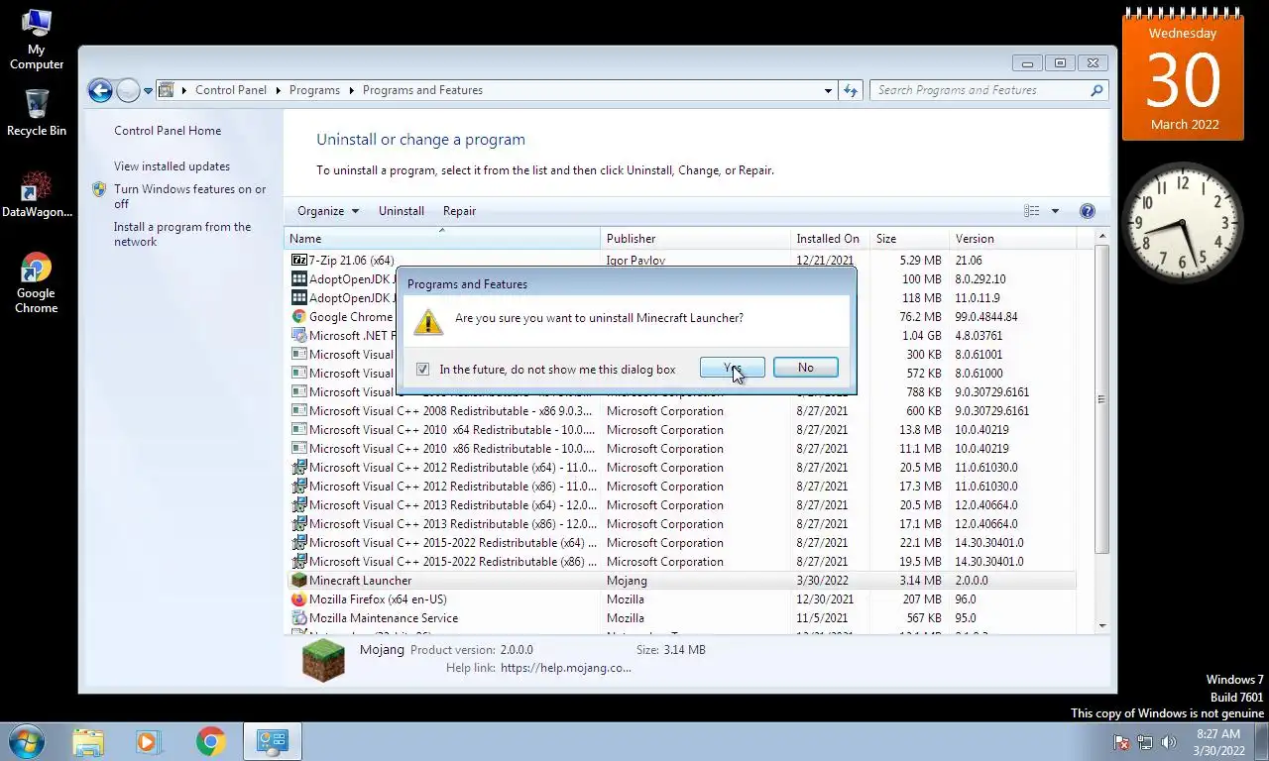Click the Mozilla Maintenance Service row icon

[x=299, y=618]
